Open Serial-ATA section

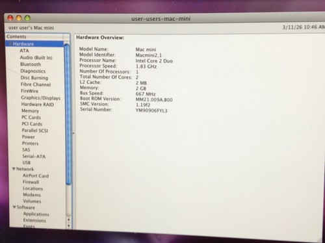point(34,157)
